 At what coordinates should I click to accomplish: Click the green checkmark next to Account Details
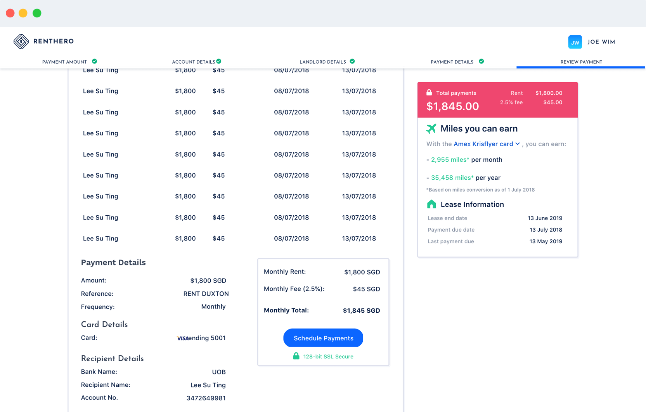tap(219, 61)
